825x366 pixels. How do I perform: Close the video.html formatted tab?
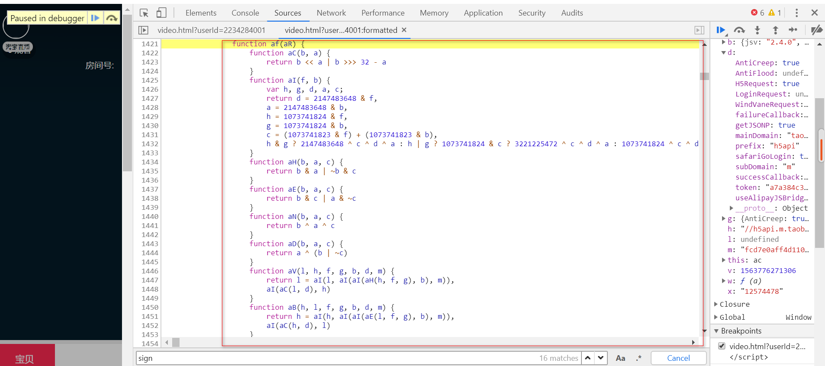coord(404,30)
